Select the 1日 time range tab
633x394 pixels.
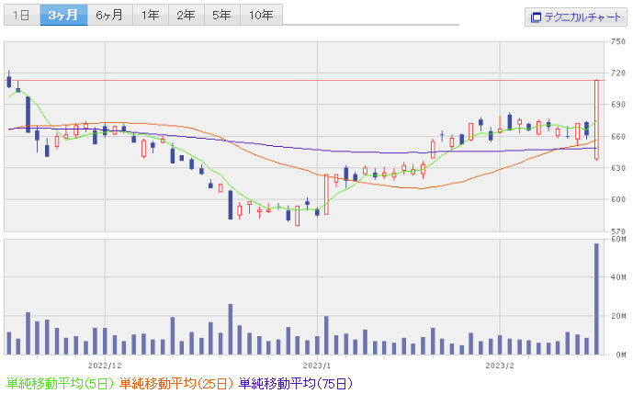(x=21, y=15)
